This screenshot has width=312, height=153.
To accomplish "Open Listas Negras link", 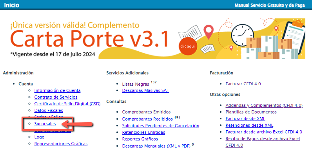I will (136, 84).
